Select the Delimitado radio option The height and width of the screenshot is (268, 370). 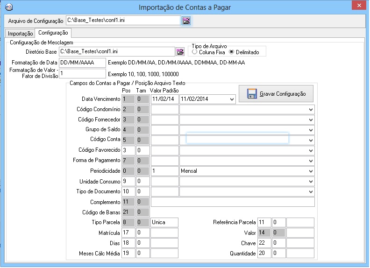coord(232,52)
